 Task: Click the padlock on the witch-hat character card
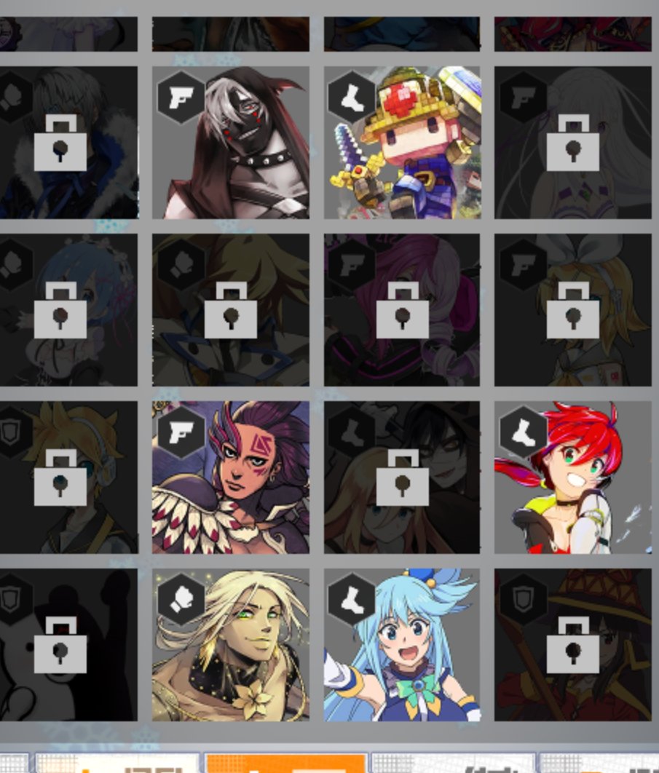tap(572, 645)
